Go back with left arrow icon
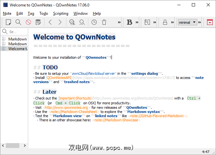 [50, 22]
